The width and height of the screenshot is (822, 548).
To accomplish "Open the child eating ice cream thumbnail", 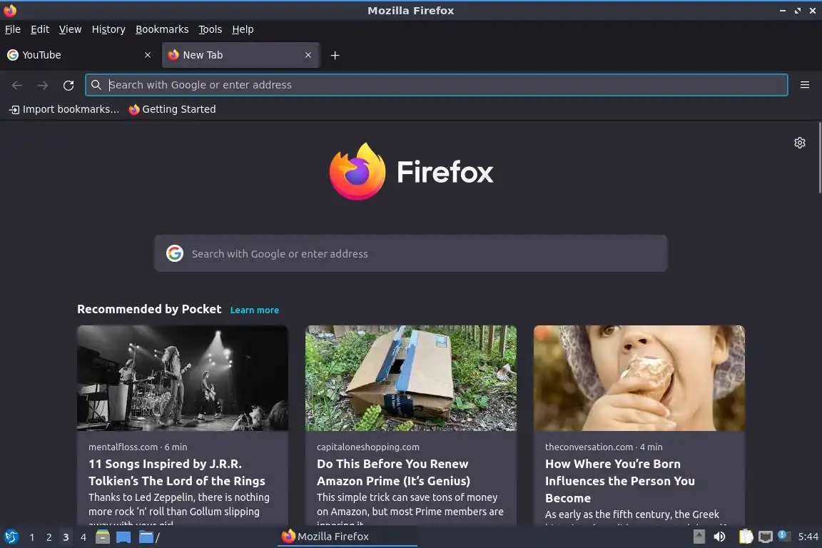I will click(x=639, y=378).
